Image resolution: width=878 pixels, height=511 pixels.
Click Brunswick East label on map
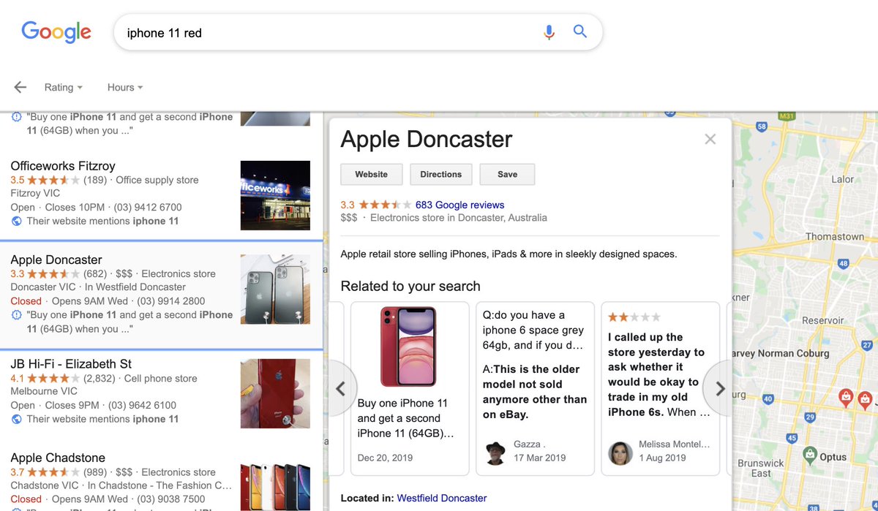point(760,469)
